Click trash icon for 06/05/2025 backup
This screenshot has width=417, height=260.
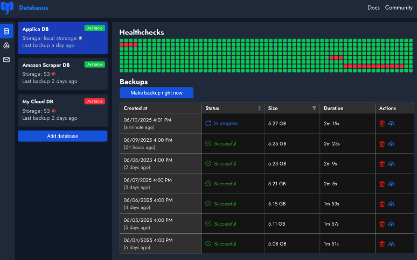[x=382, y=224]
